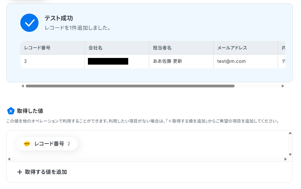The image size is (301, 189).
Task: Select the レコード番号 2 value chip
Action: coord(47,144)
